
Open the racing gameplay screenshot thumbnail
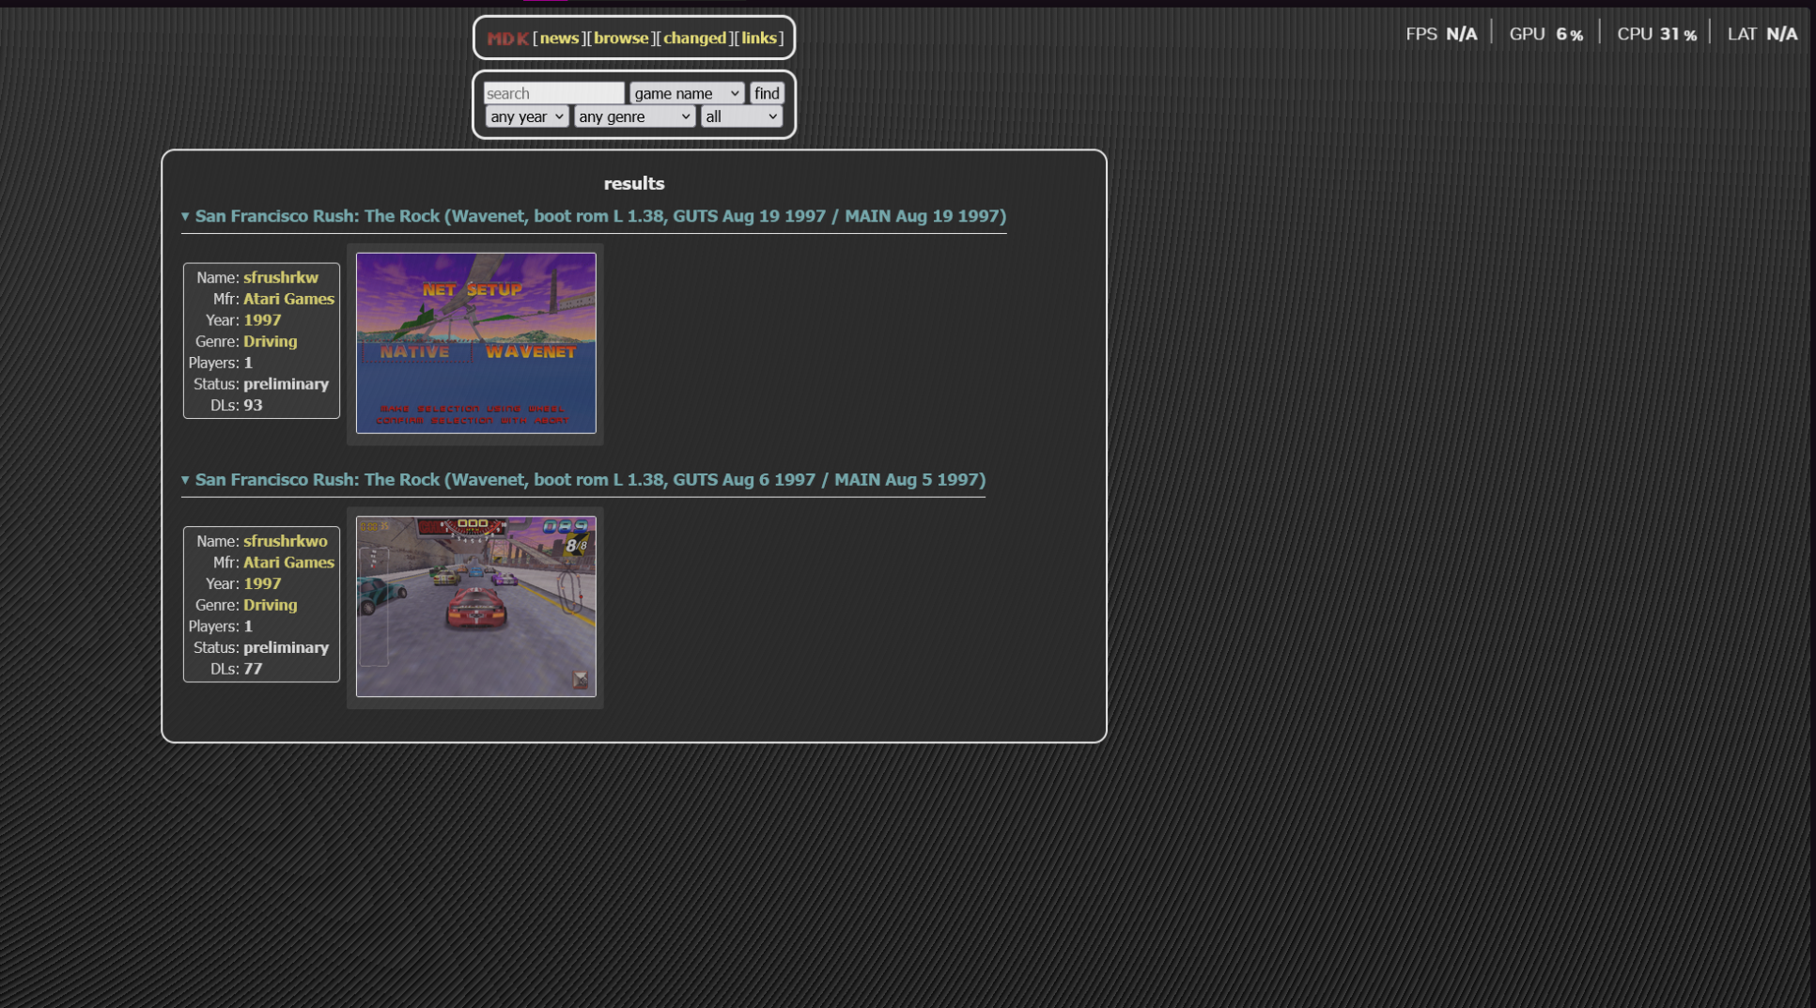475,607
